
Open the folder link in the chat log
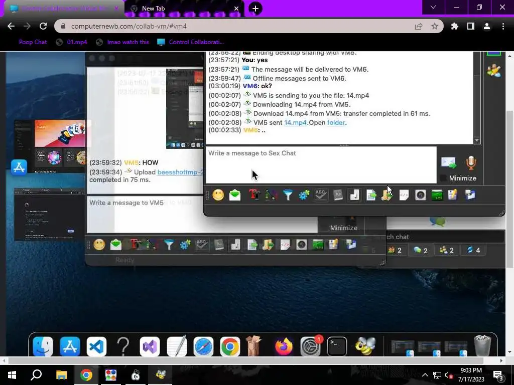(x=336, y=122)
